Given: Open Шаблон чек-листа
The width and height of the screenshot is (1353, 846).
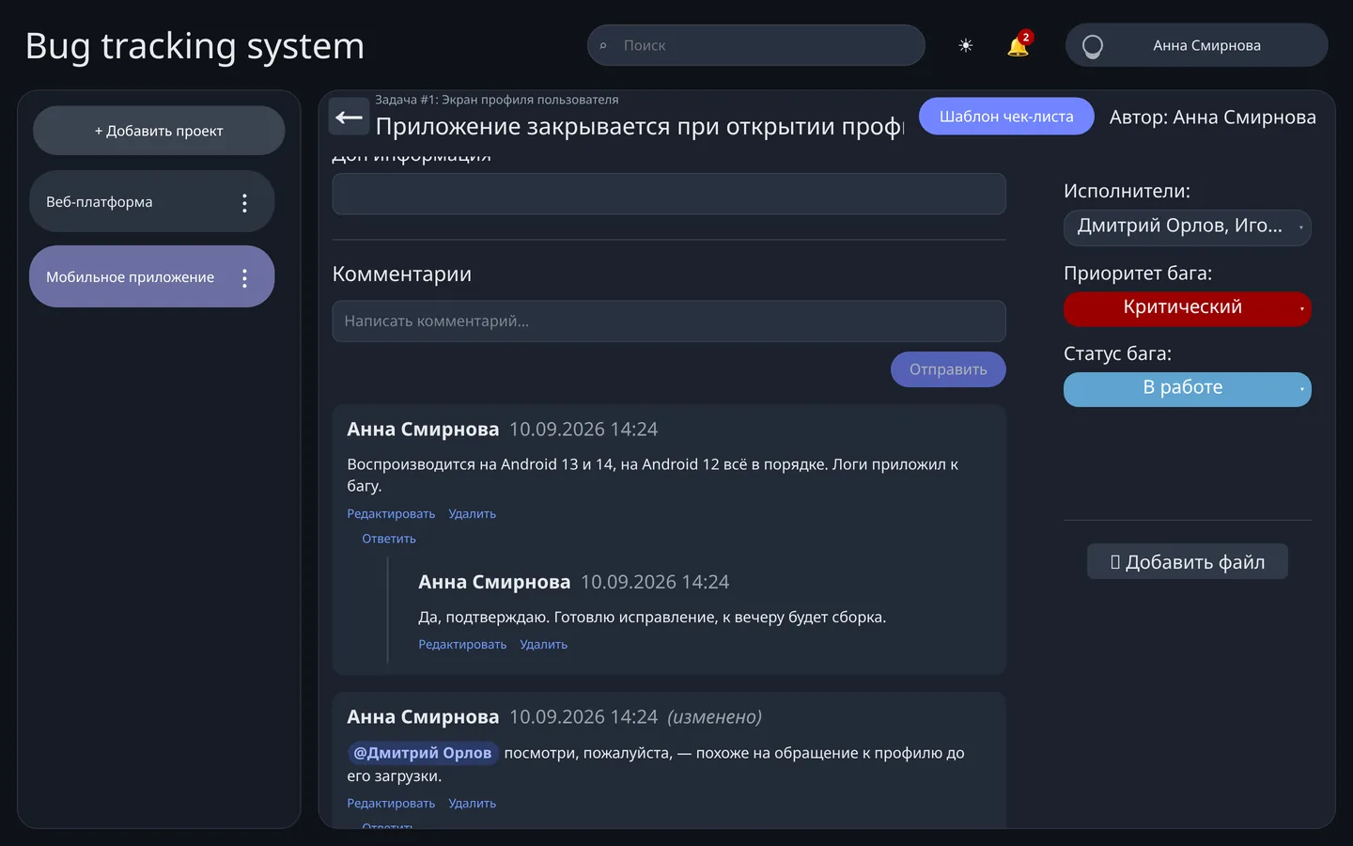Looking at the screenshot, I should point(1005,117).
